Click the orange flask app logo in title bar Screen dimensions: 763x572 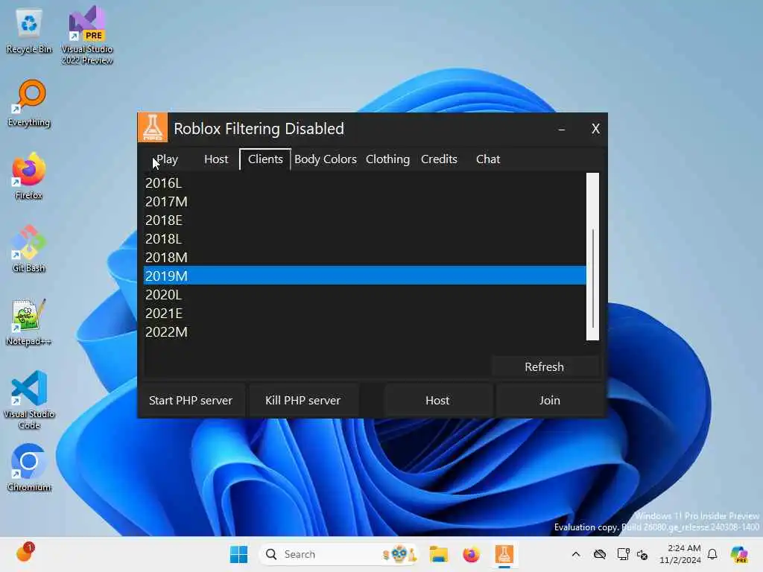coord(153,128)
